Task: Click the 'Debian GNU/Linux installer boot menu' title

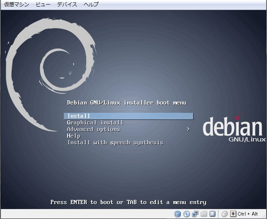Action: [x=126, y=103]
